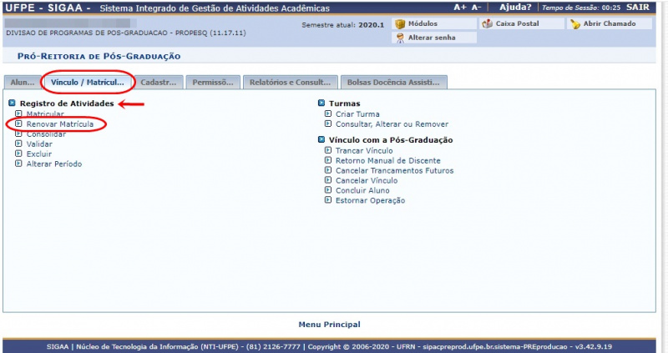Click the DIVISAO DE PROGRAMAS DE POS-GRADUACAO text
The height and width of the screenshot is (353, 668).
click(x=126, y=33)
